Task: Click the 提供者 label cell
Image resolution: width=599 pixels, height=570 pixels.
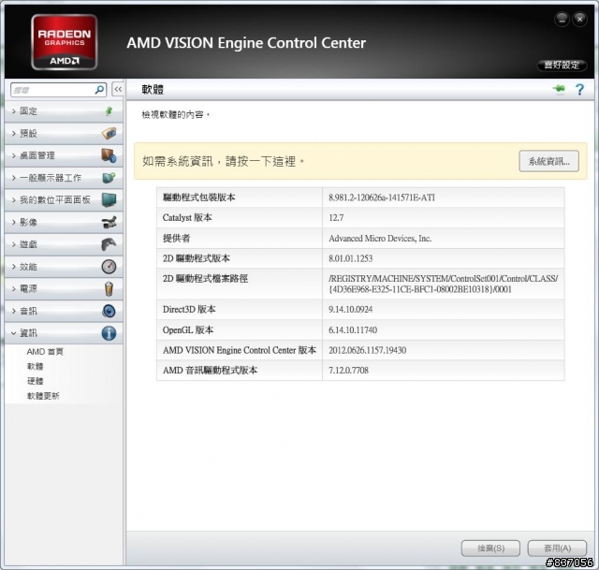Action: 240,239
